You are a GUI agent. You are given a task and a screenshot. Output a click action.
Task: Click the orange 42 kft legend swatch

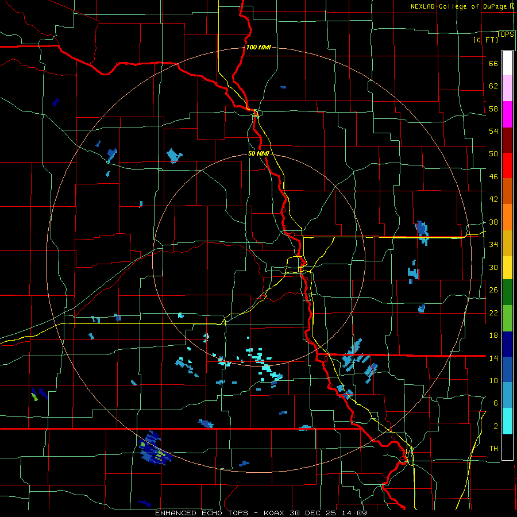[x=507, y=217]
